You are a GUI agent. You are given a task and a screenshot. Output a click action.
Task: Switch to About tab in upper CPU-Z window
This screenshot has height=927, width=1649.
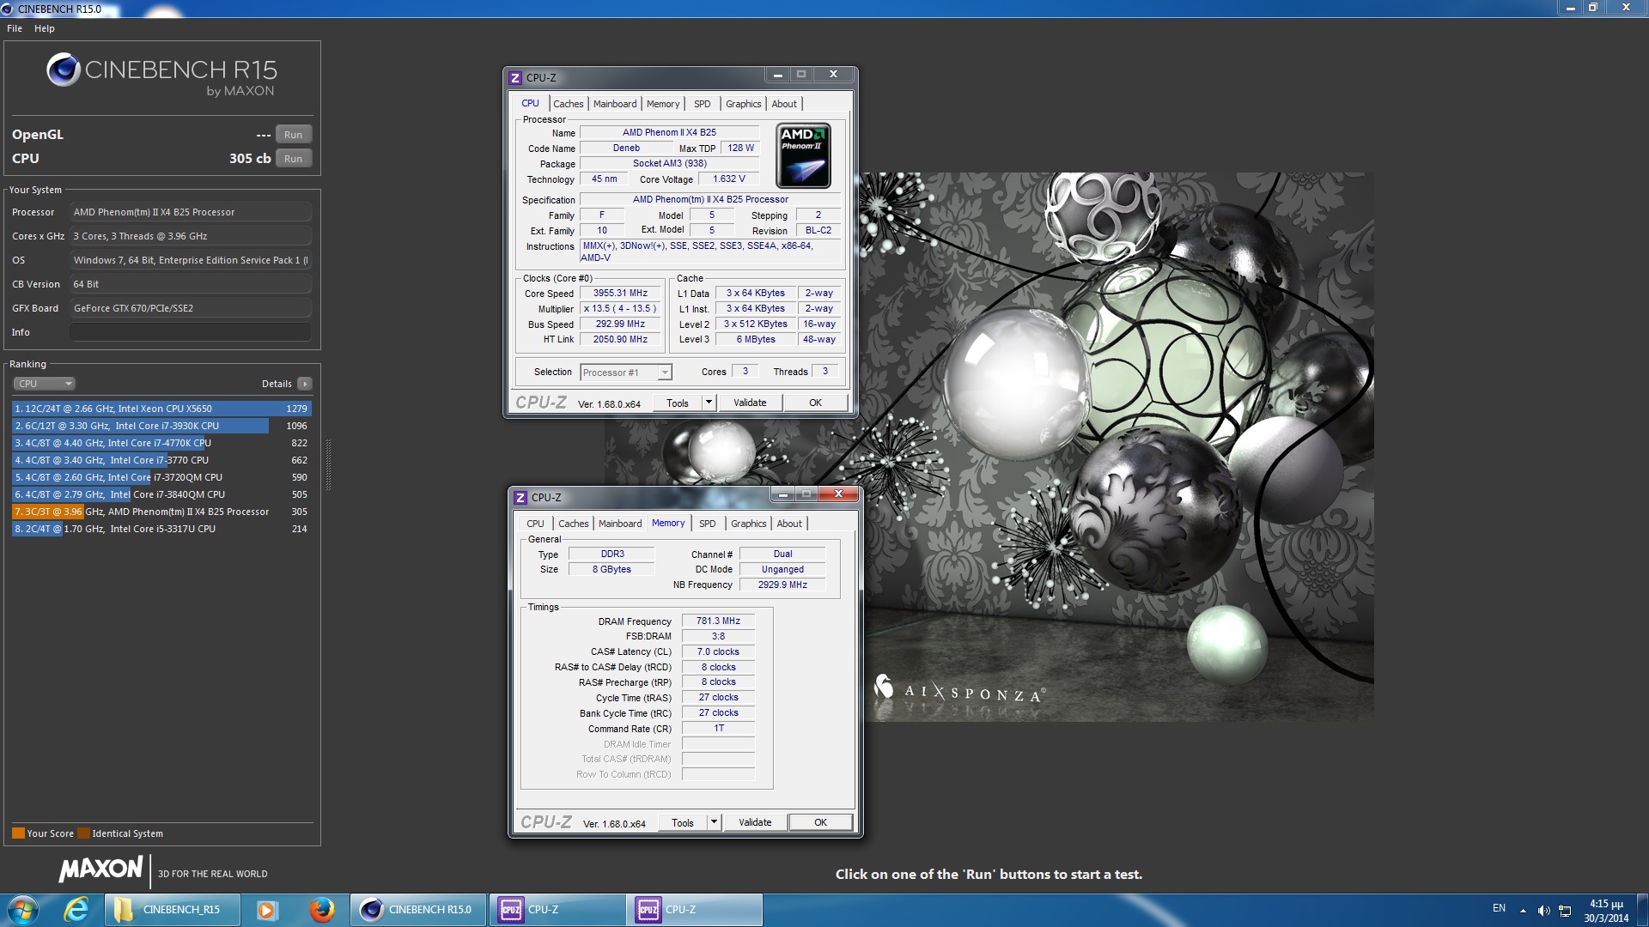[x=784, y=104]
